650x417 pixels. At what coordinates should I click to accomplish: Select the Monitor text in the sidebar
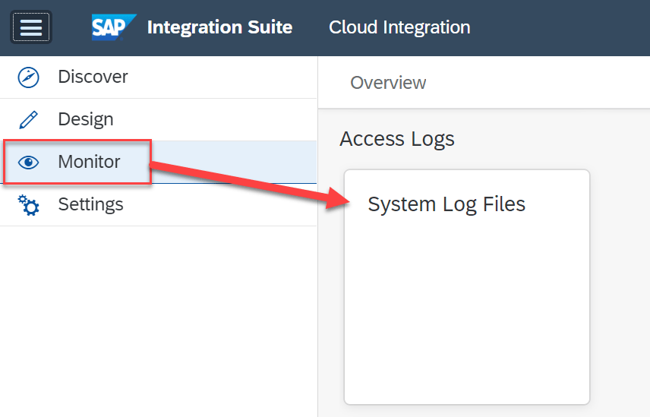89,162
